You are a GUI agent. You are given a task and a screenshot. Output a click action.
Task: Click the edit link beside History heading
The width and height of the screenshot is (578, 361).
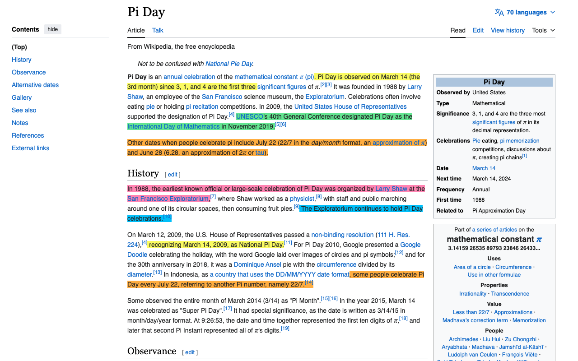point(172,175)
